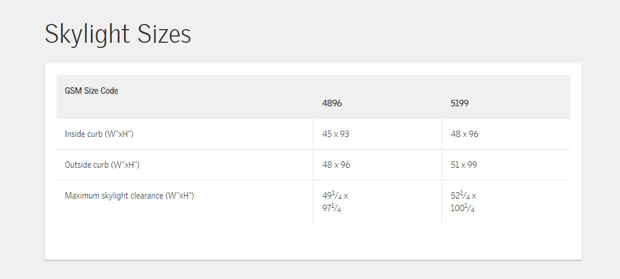Click the (W"xH") unit text in Outside curb row
Image resolution: width=620 pixels, height=279 pixels.
coord(126,165)
